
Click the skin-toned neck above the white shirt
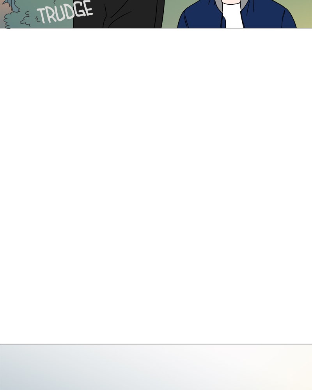[231, 2]
